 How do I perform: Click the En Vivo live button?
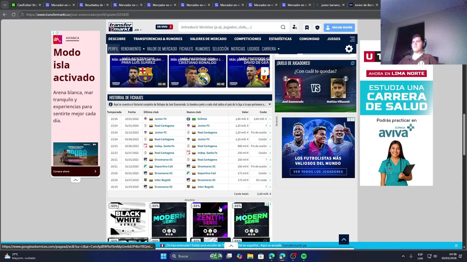click(x=164, y=27)
